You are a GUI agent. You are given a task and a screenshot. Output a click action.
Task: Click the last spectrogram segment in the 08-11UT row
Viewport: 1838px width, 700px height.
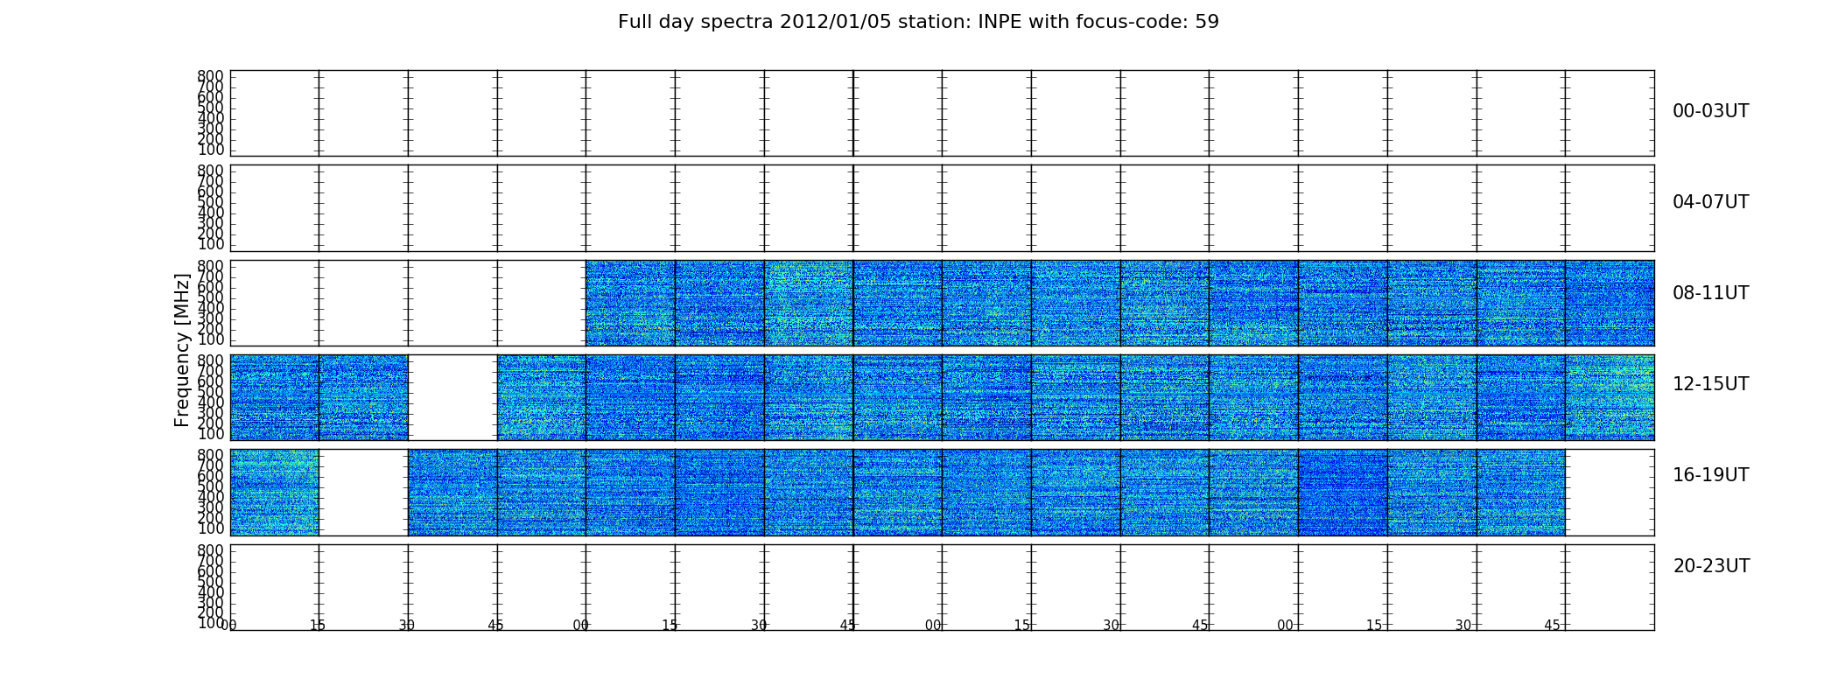tap(1610, 303)
